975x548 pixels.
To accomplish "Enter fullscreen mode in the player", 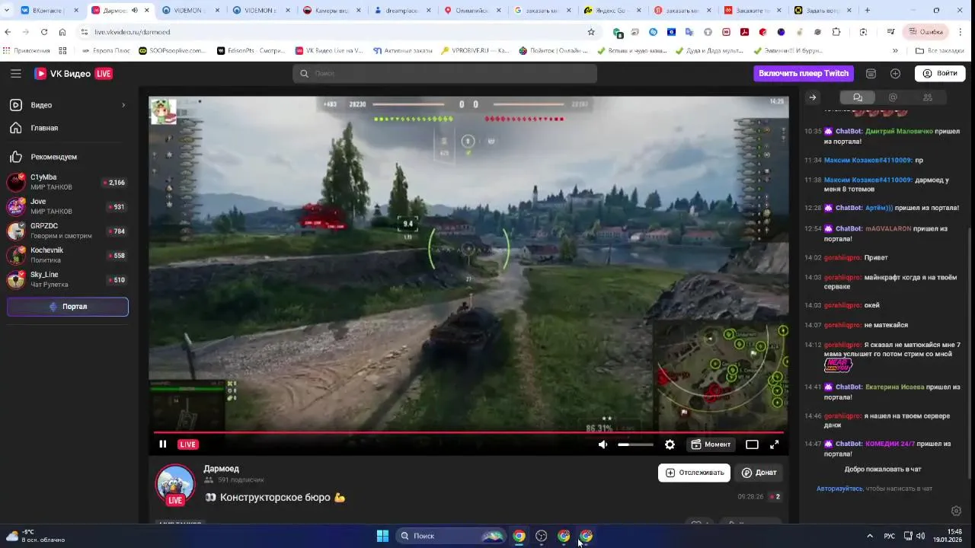I will point(774,444).
